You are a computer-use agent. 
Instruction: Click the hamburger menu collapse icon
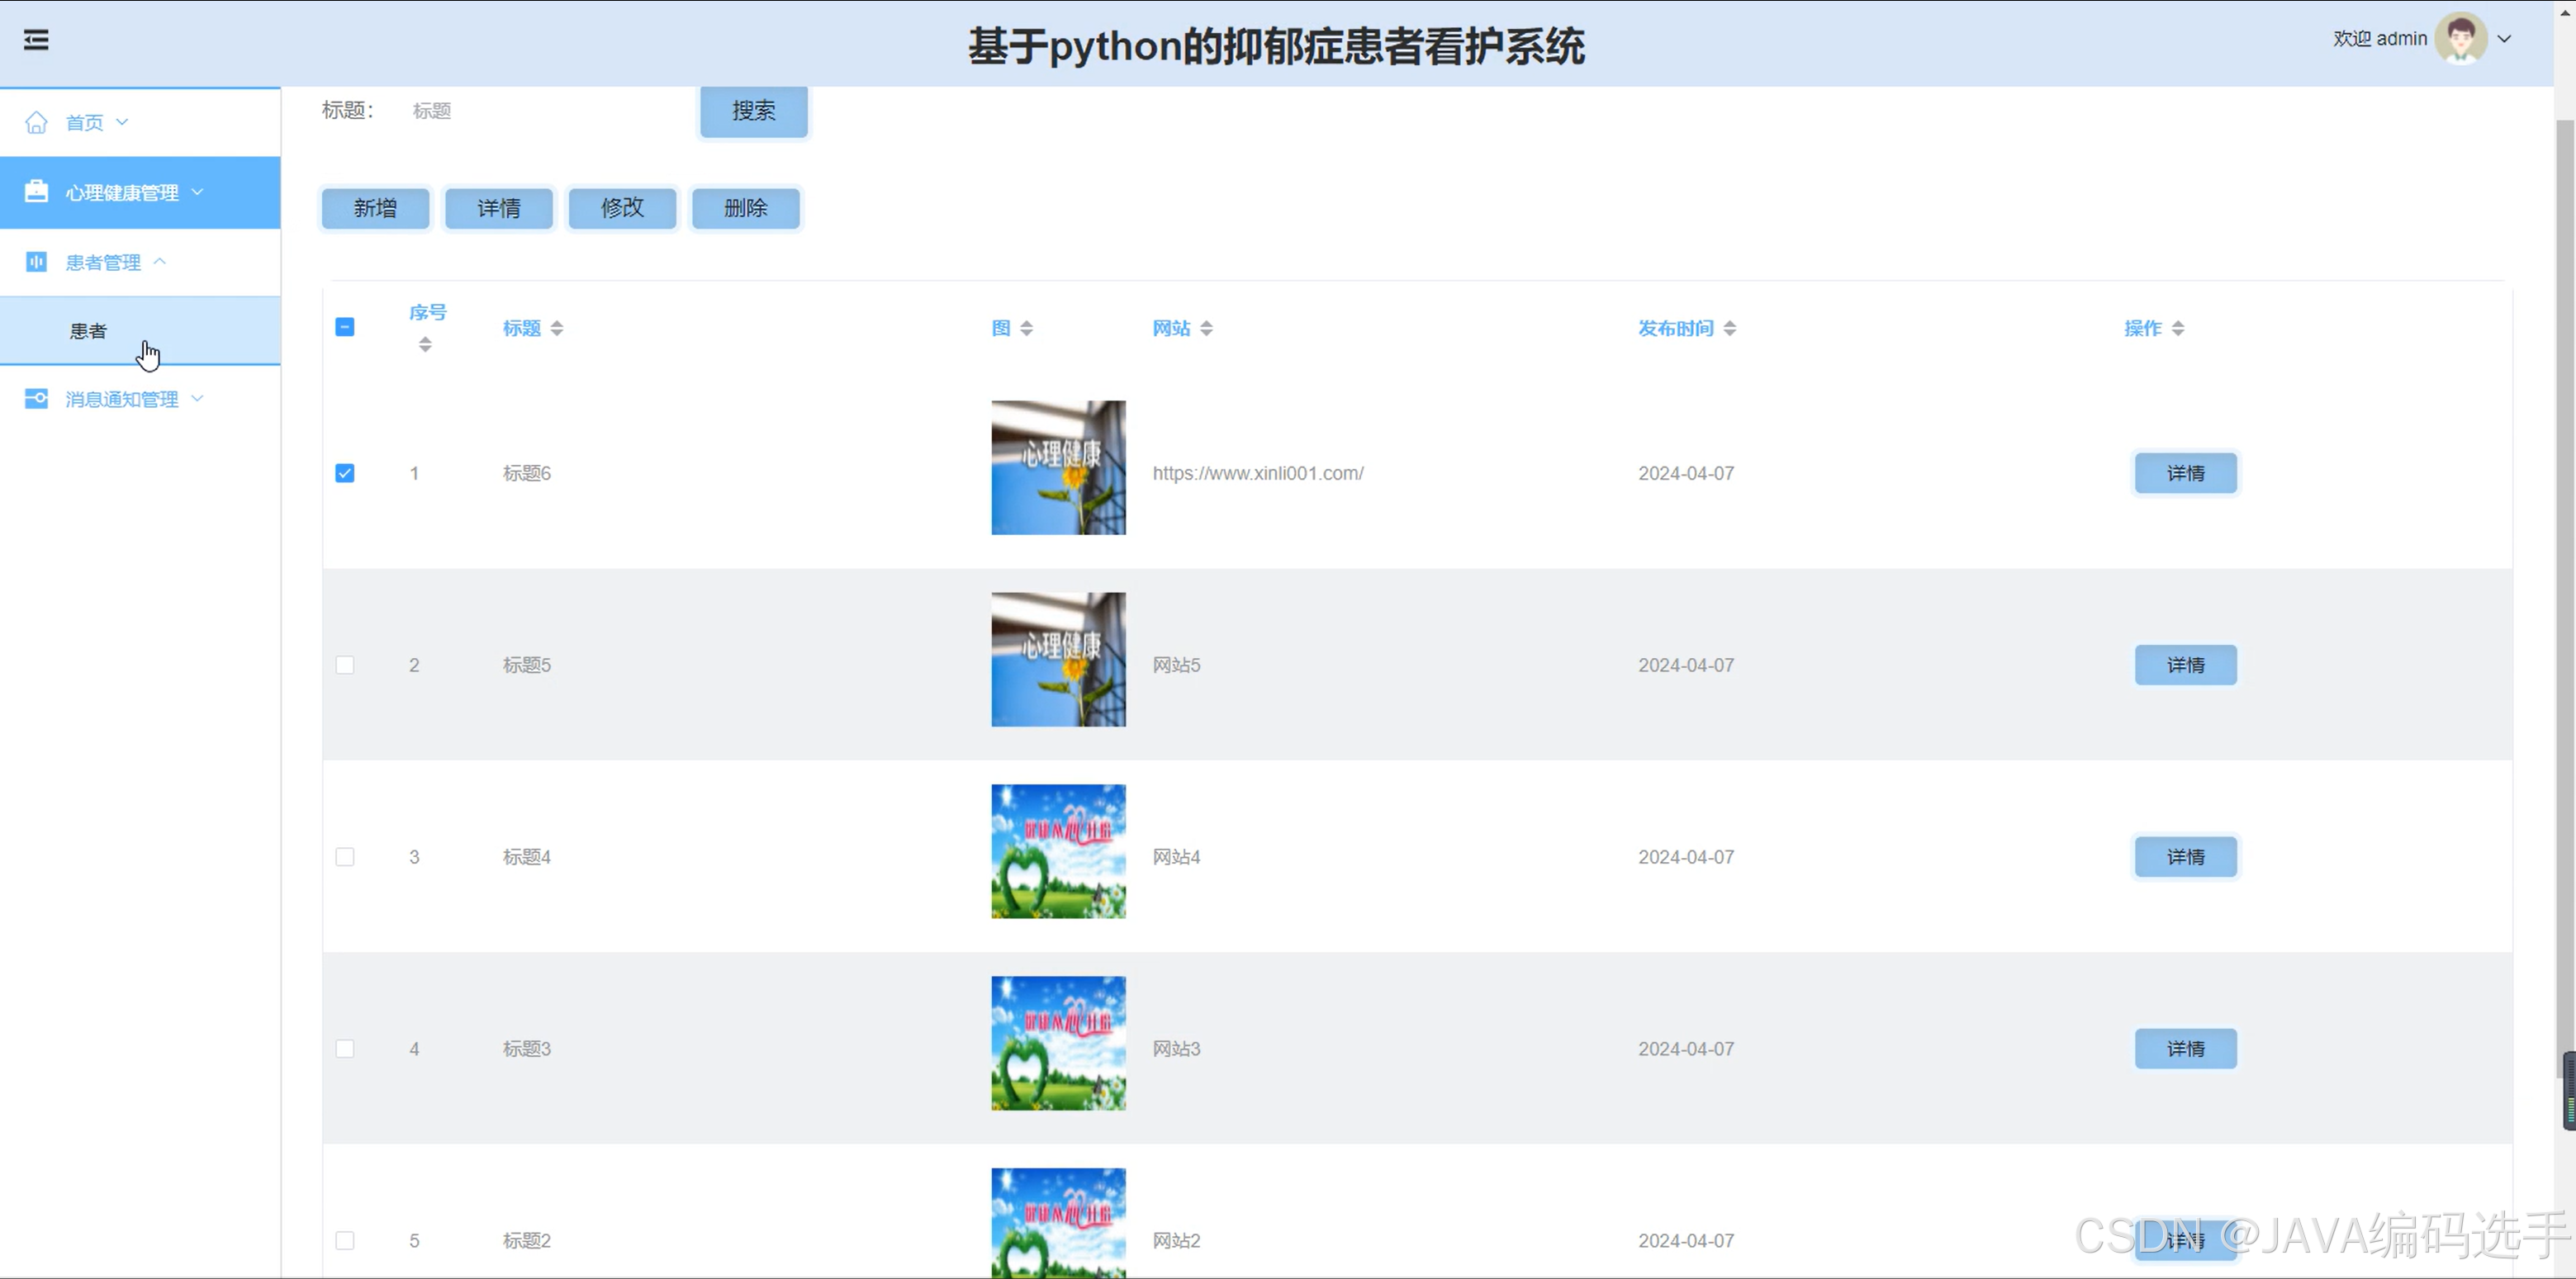(36, 40)
